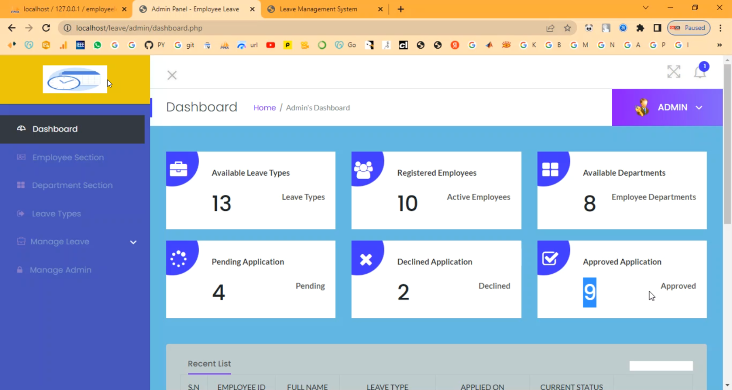Screen dimensions: 732x390
Task: Open a new browser tab with plus
Action: (401, 9)
